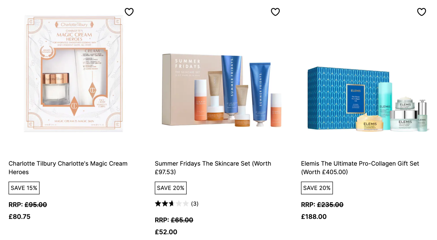Viewport: 437px width, 240px height.
Task: Click the SAVE 20% badge under Summer Fridays
Action: [x=170, y=188]
